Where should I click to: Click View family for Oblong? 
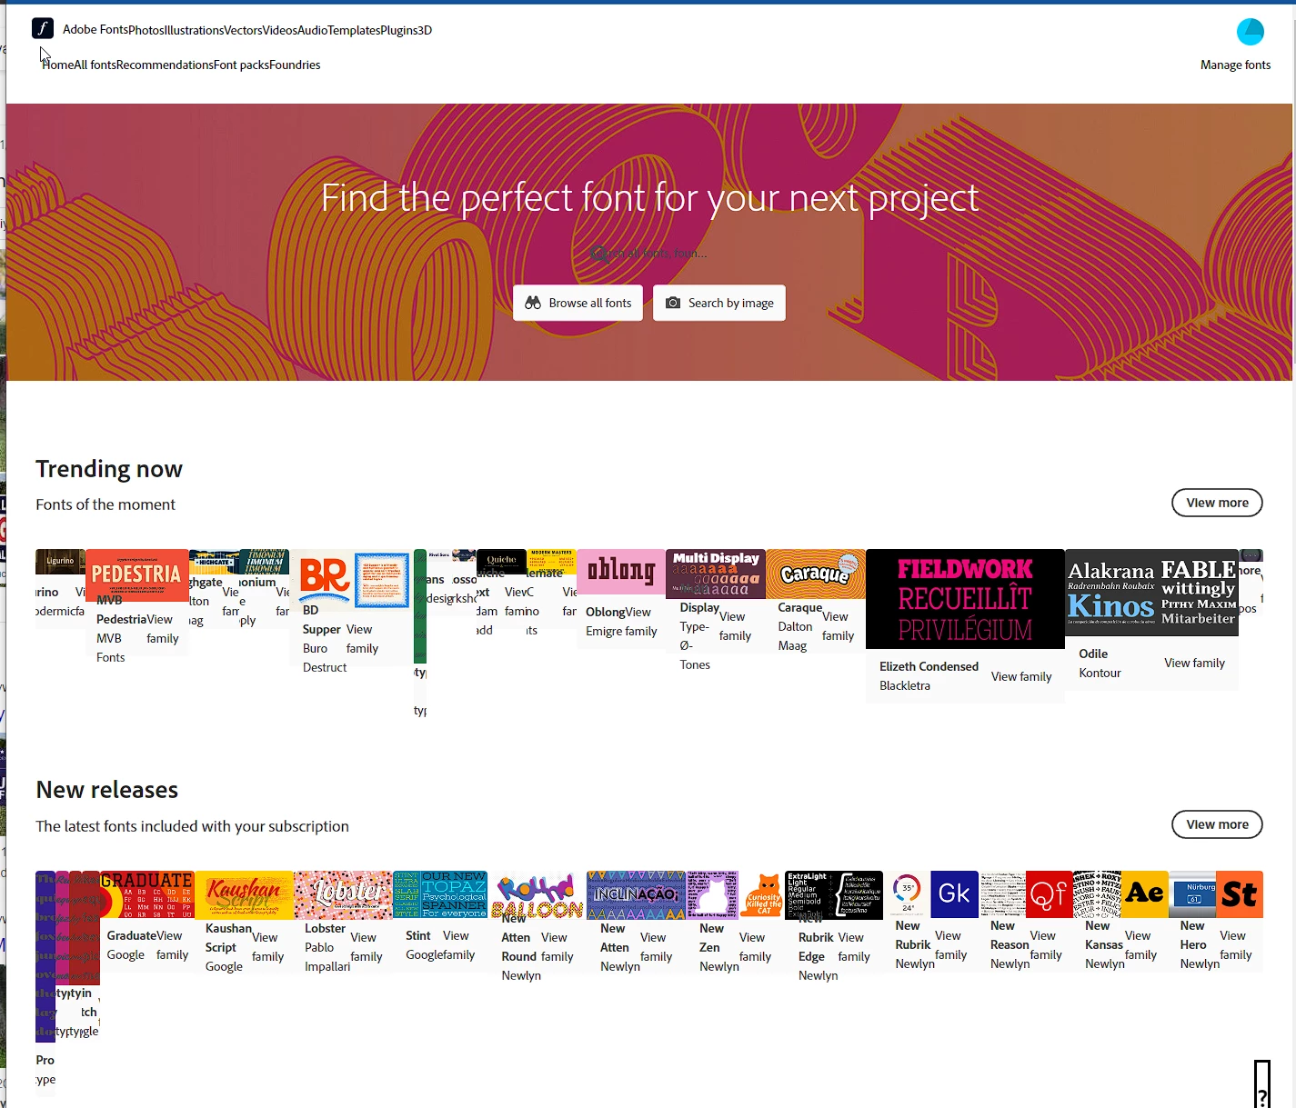(x=640, y=622)
